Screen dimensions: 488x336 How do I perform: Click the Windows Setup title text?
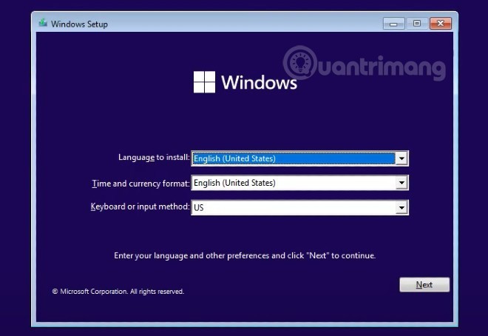pos(79,24)
